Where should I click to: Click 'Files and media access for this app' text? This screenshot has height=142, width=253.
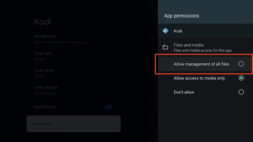(x=202, y=50)
